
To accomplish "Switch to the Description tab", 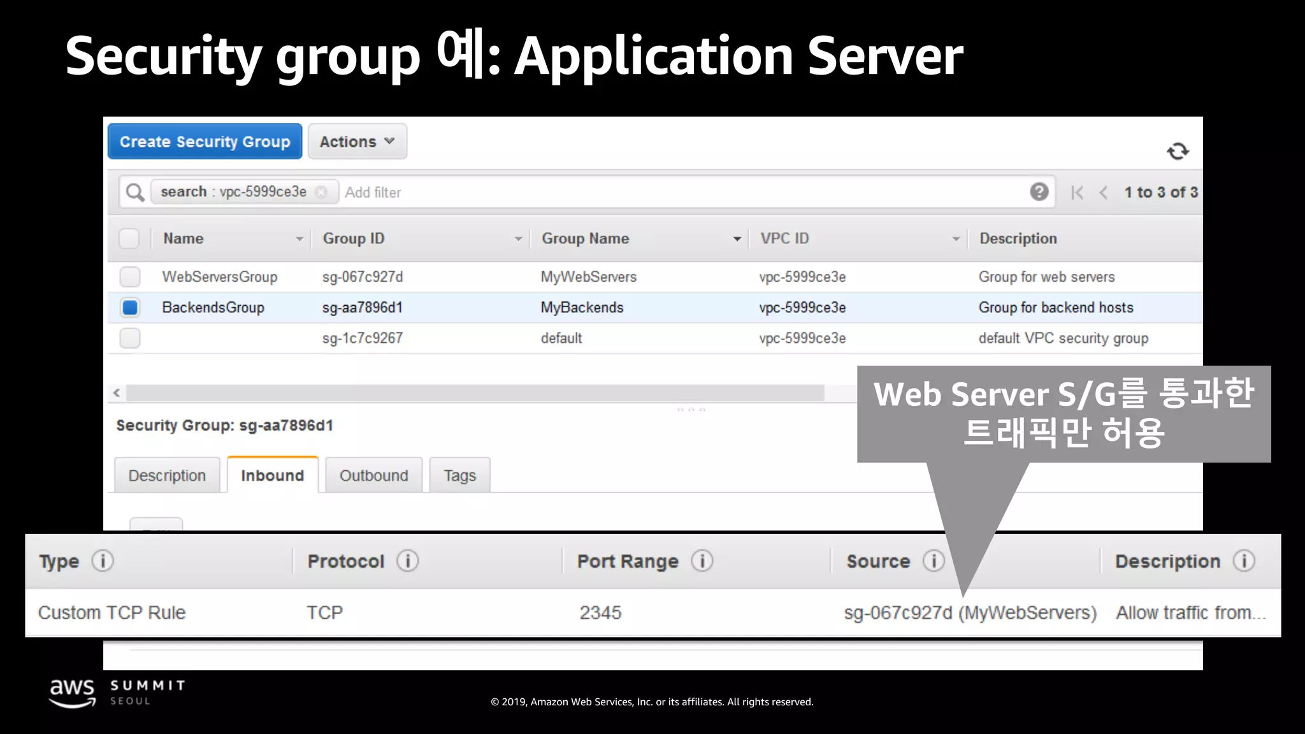I will (167, 475).
